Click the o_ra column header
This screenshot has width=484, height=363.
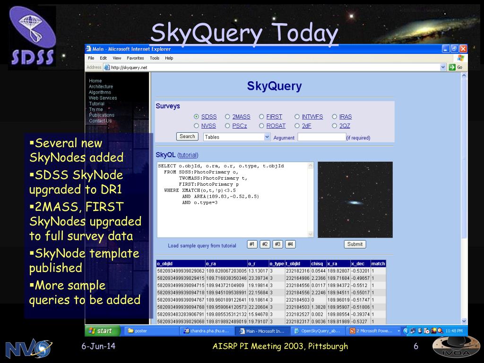pyautogui.click(x=226, y=264)
